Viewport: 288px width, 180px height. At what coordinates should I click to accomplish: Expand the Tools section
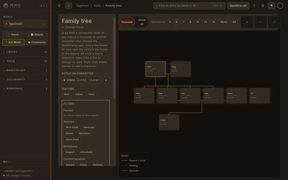25,61
